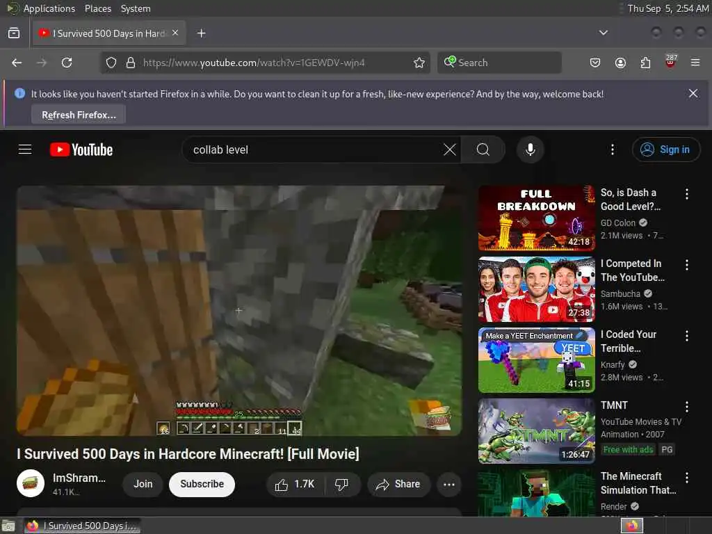Open the Pocket save icon
This screenshot has width=712, height=534.
(595, 63)
